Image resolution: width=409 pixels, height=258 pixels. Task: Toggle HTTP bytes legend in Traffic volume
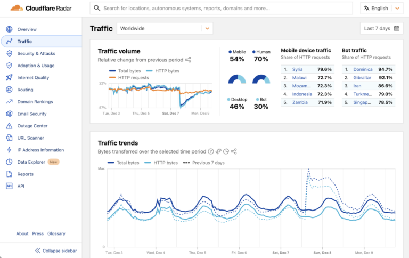click(162, 71)
